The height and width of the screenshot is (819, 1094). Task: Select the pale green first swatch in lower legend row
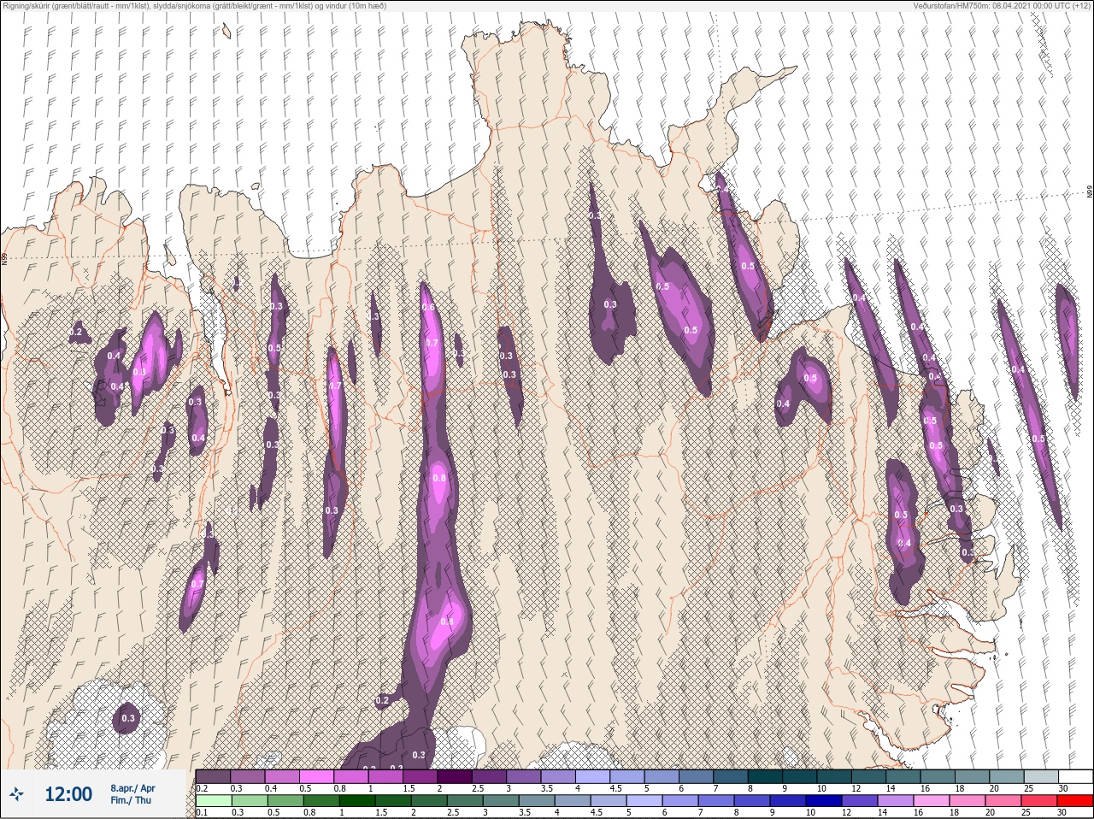tap(213, 801)
